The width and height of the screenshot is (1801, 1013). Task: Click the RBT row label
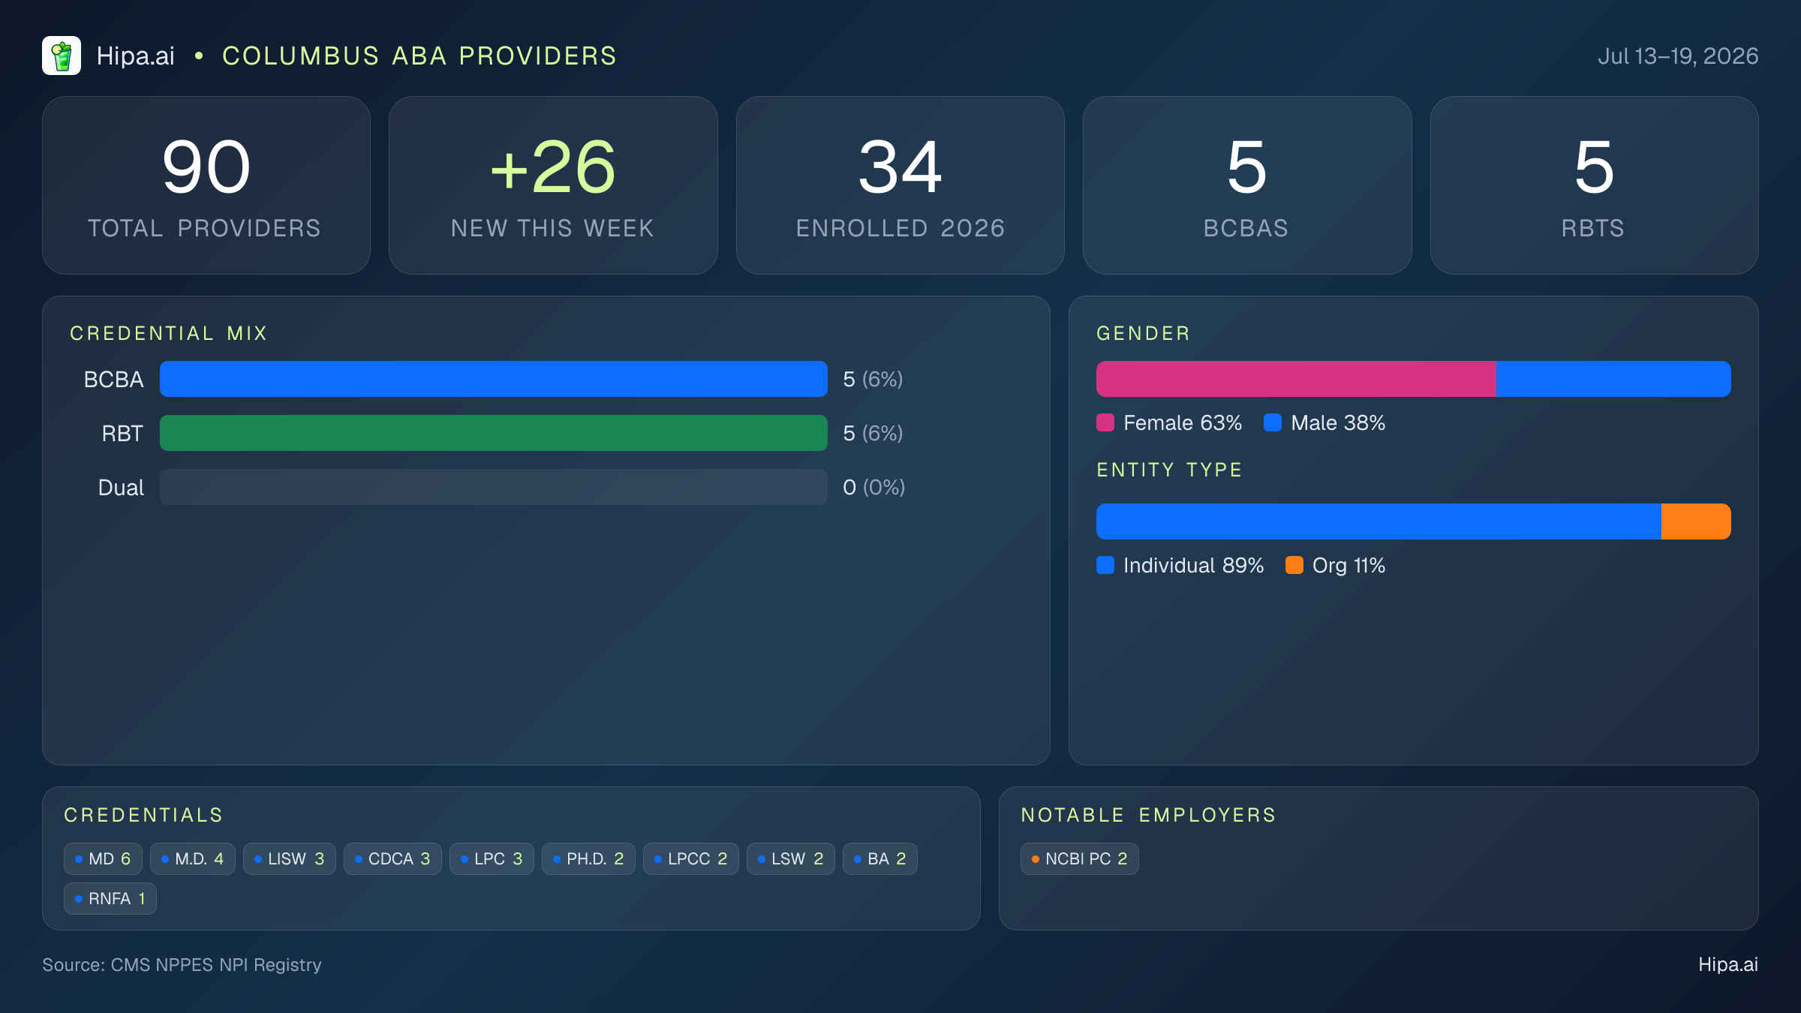tap(122, 434)
